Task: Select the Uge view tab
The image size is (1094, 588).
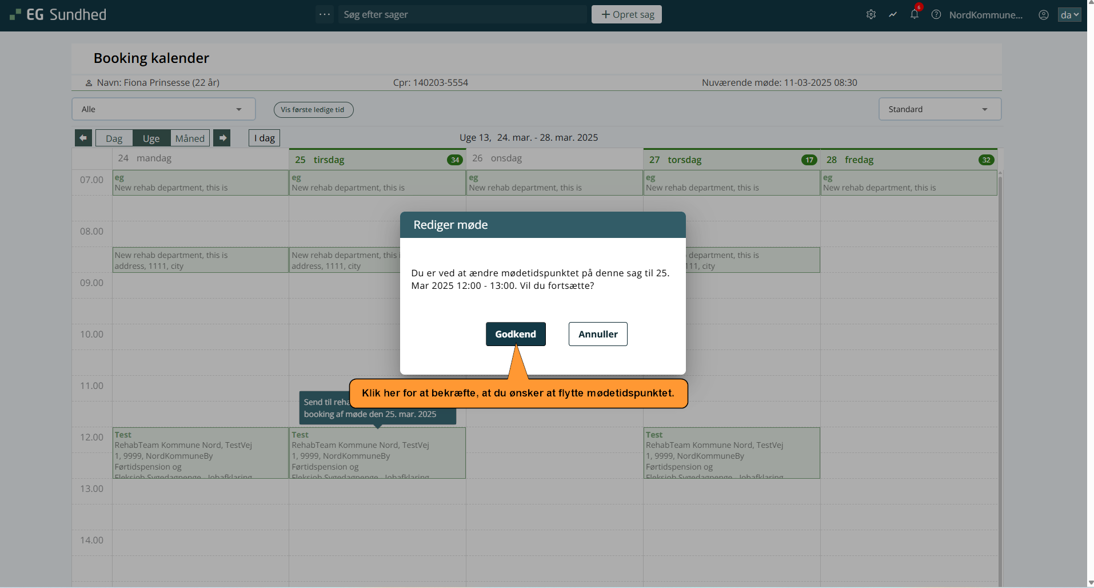Action: 151,138
